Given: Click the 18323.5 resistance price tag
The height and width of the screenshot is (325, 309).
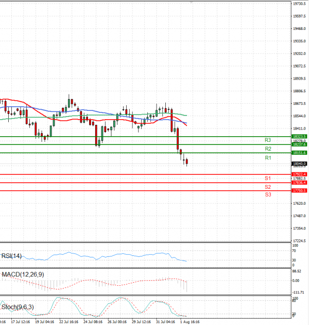Looking at the screenshot, I should pyautogui.click(x=299, y=136).
